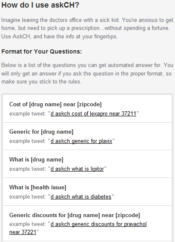Click the 'Generic discounts for [drug name]' title

click(75, 215)
